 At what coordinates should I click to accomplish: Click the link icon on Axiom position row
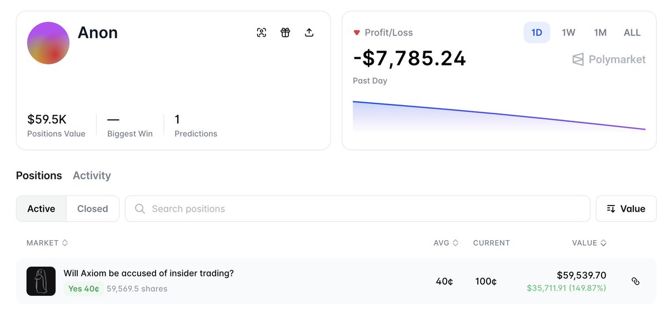pyautogui.click(x=635, y=281)
